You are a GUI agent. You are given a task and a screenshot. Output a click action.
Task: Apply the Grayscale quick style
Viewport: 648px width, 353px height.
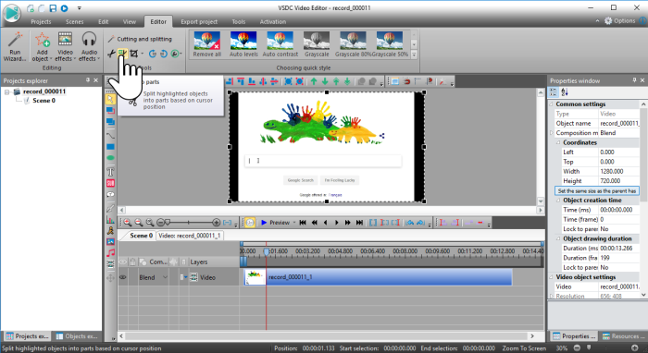[x=317, y=44]
